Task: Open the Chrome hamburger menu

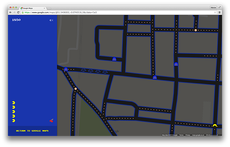Action: coord(220,12)
